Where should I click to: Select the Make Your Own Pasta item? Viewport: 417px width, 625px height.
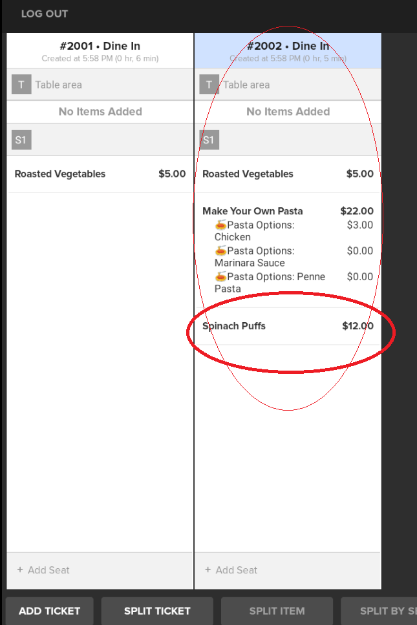click(253, 211)
